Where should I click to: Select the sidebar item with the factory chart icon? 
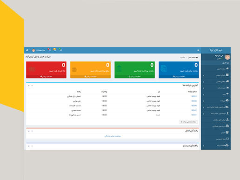(x=216, y=107)
